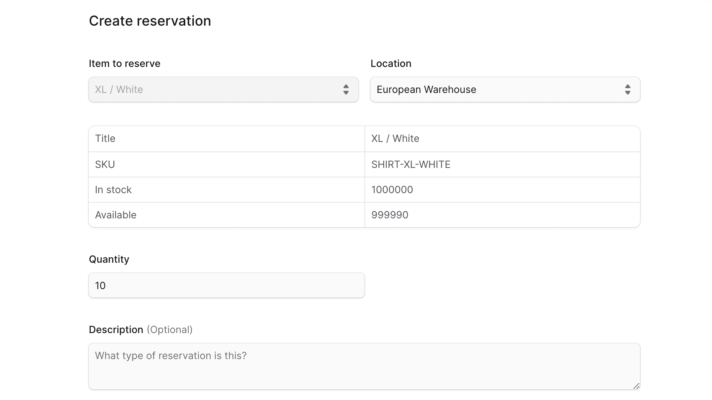
Task: Click the SKU label cell
Action: point(105,164)
